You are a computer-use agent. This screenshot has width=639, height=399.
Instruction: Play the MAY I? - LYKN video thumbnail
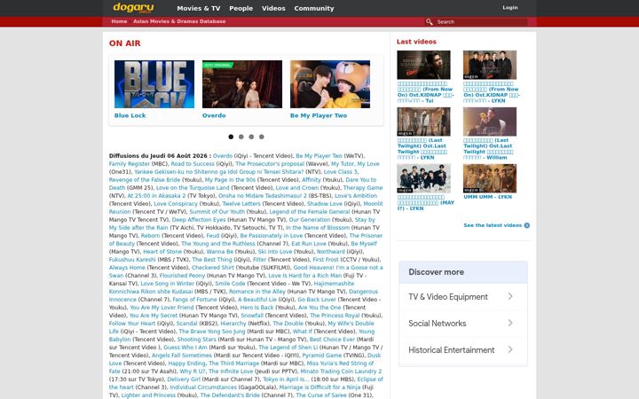pos(424,178)
